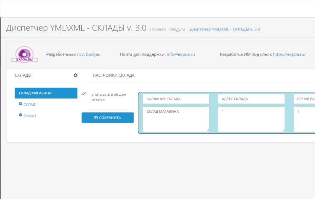
Task: Add a new warehouse with plus icon
Action: 76,75
